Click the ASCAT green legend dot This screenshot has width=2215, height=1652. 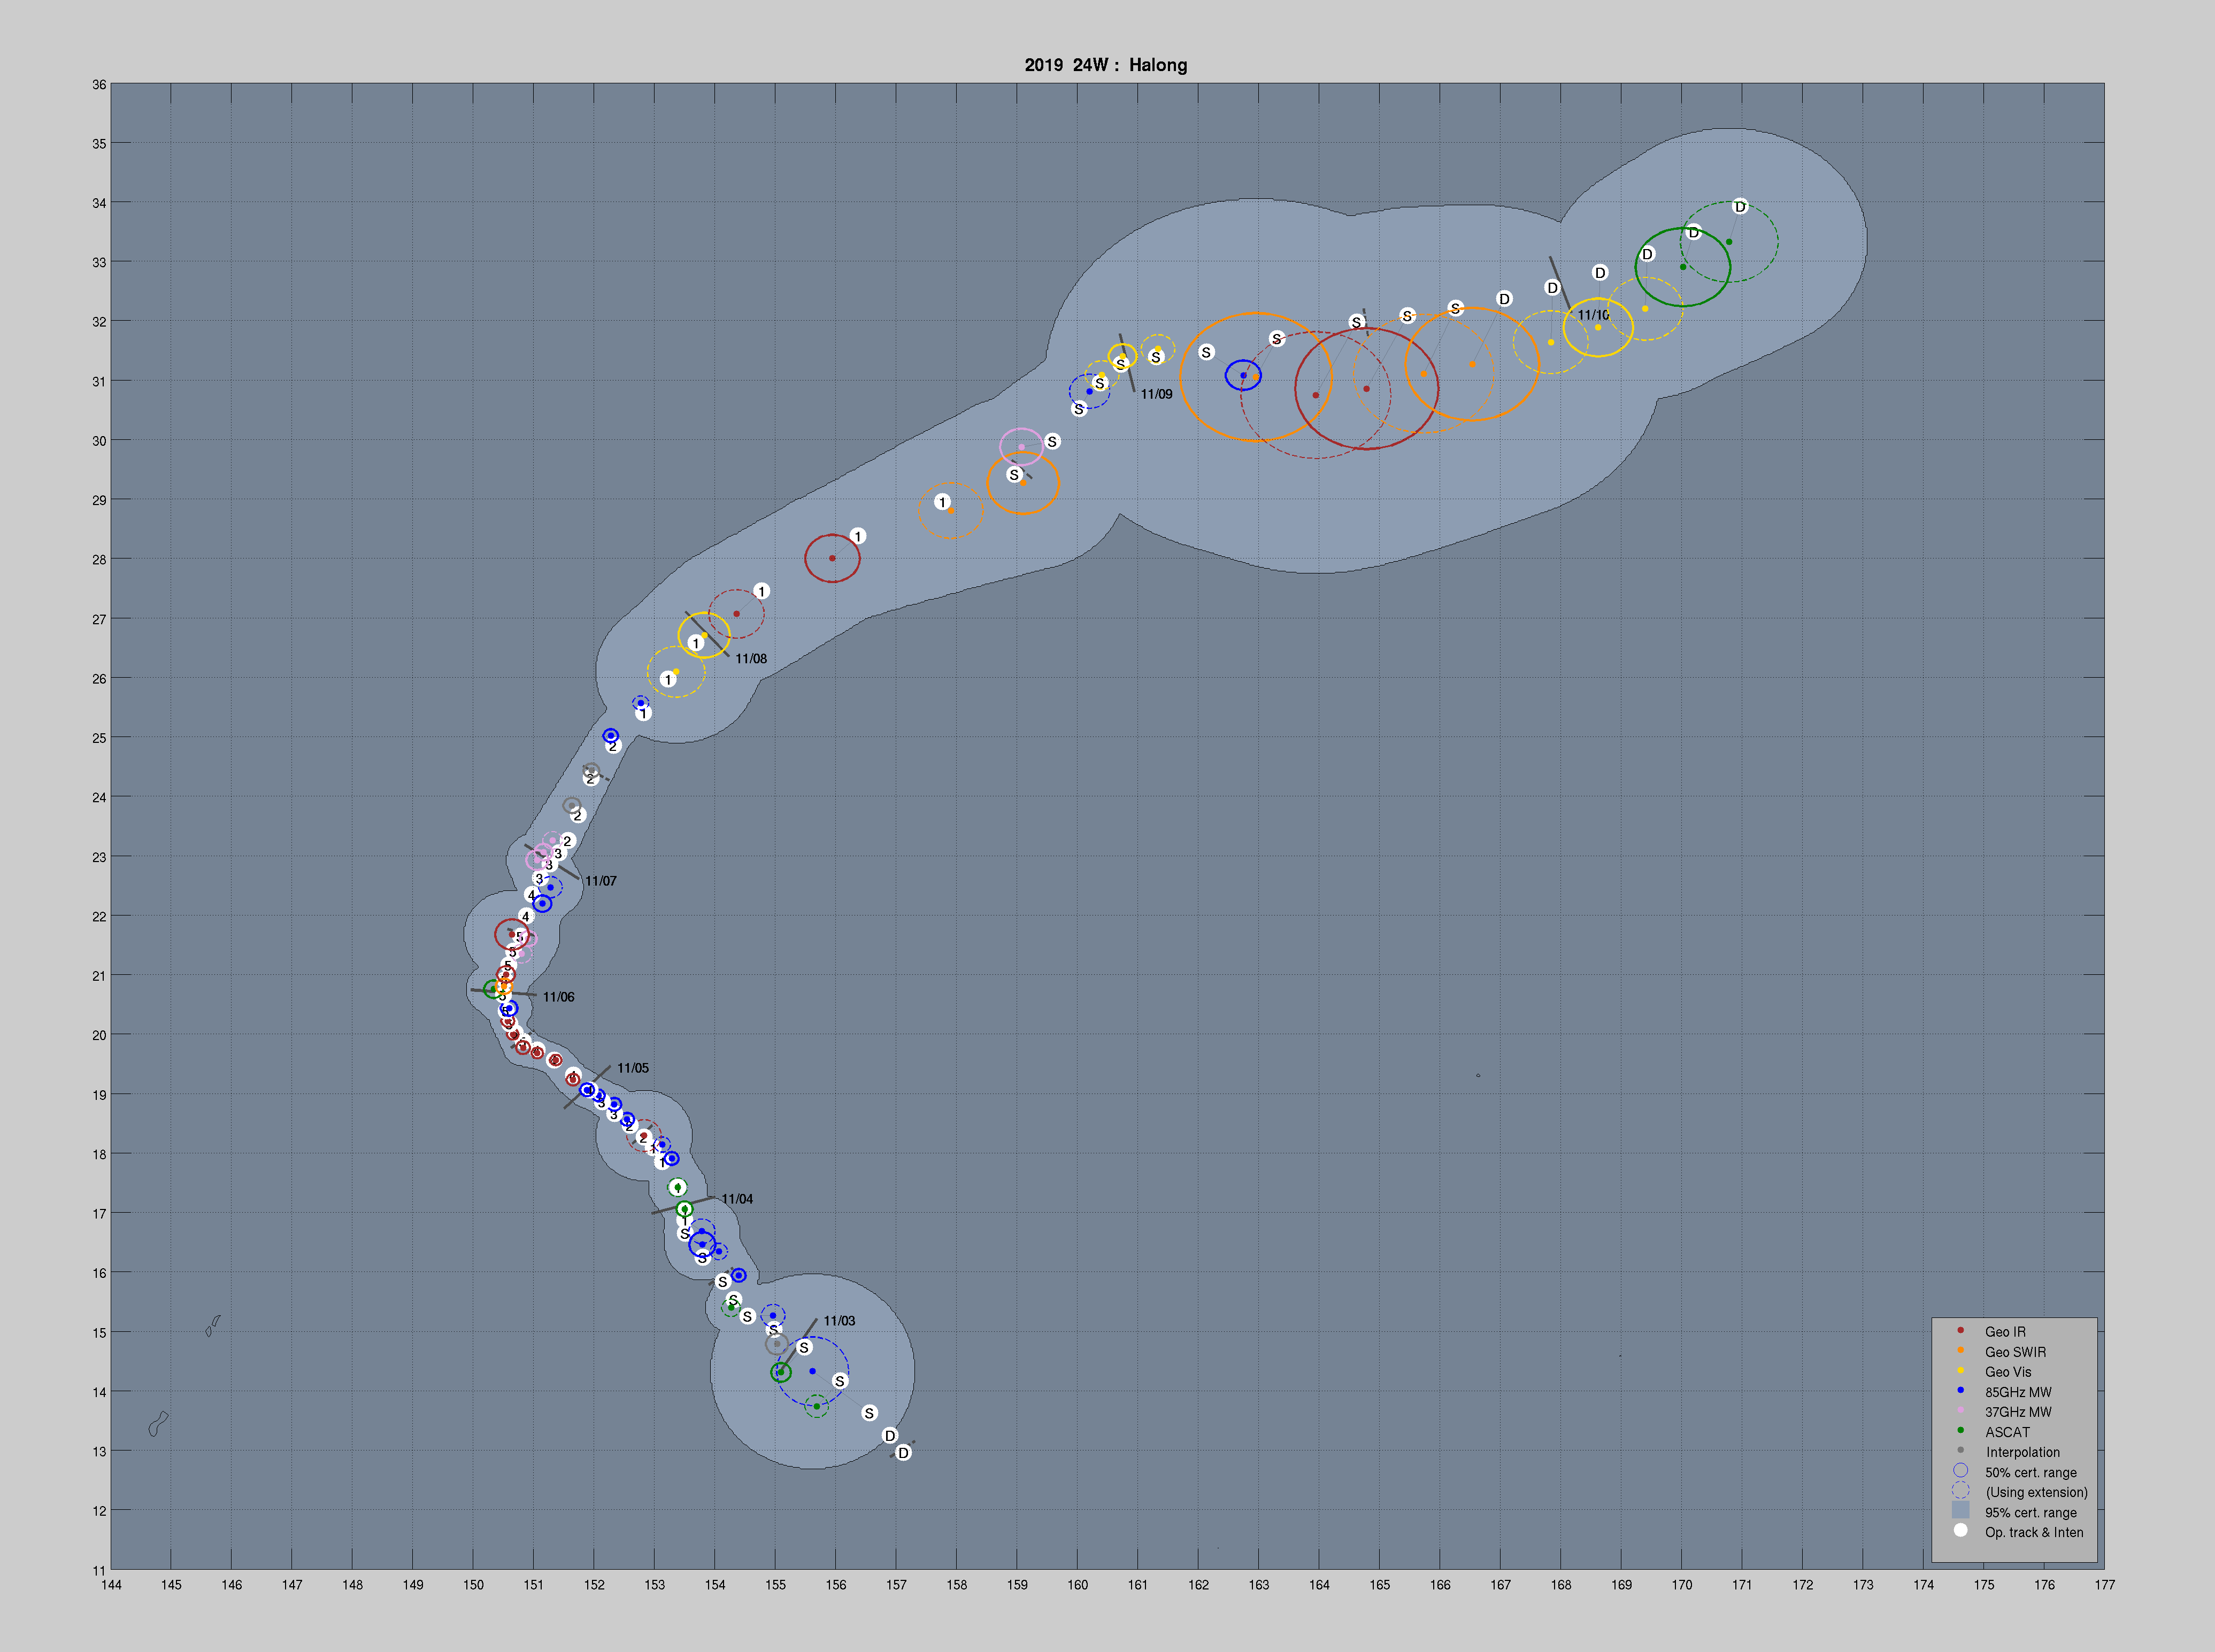1960,1431
